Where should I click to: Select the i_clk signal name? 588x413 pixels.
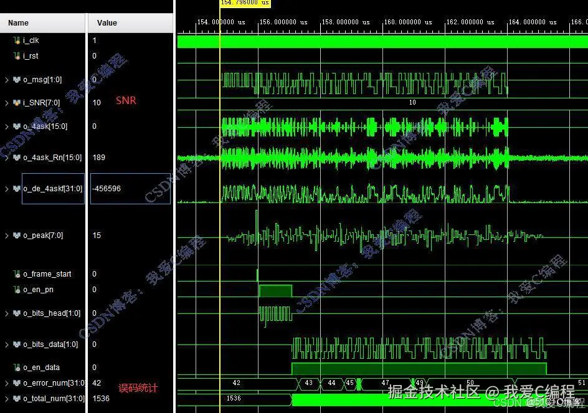(x=31, y=40)
